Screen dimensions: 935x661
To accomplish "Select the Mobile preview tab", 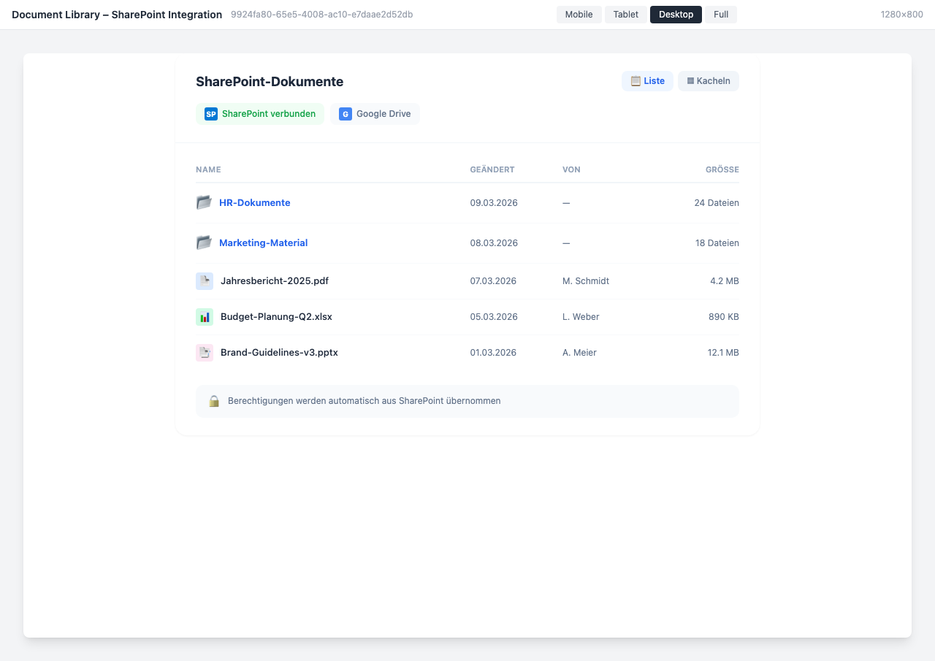I will tap(579, 14).
